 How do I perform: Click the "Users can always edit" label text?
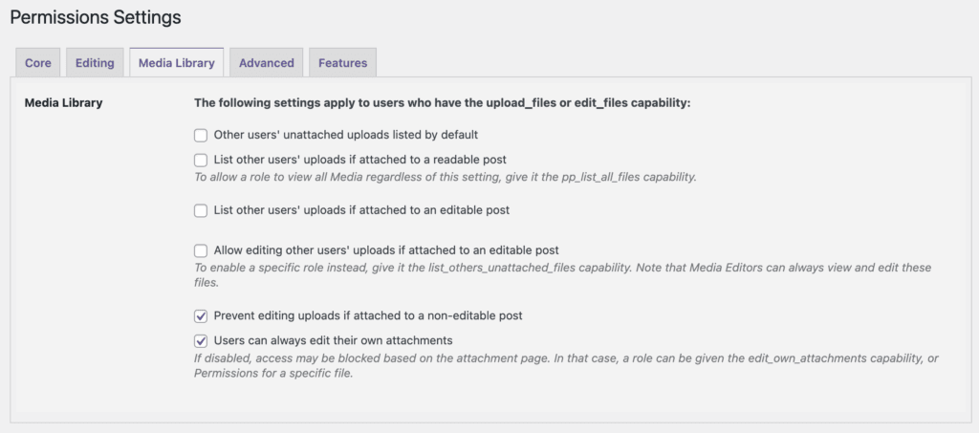click(x=333, y=340)
